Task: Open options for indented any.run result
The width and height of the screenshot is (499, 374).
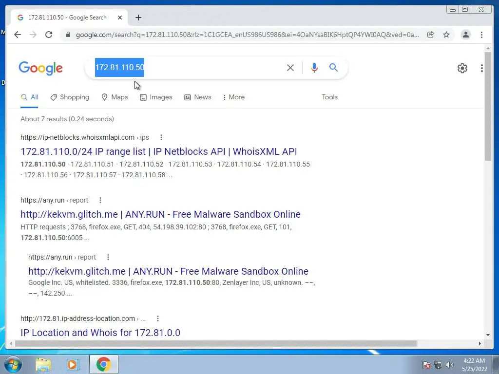Action: (108, 257)
